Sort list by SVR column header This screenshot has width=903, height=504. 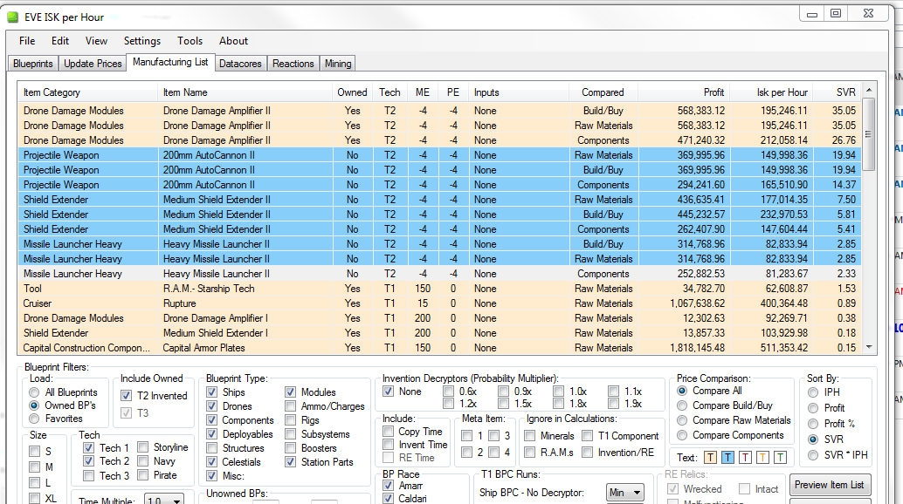838,92
